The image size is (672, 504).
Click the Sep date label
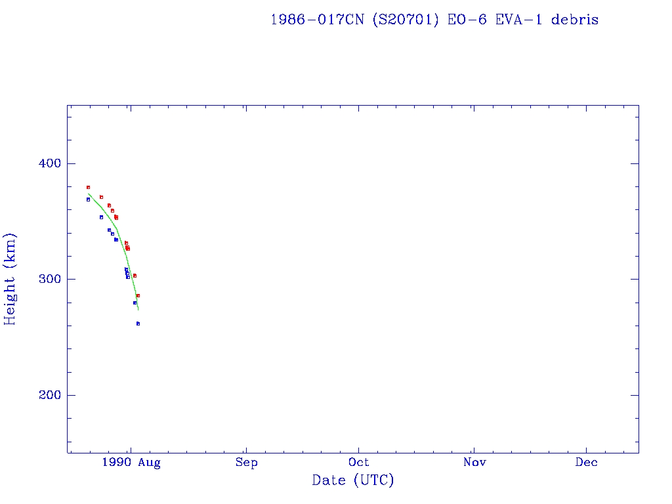click(246, 463)
